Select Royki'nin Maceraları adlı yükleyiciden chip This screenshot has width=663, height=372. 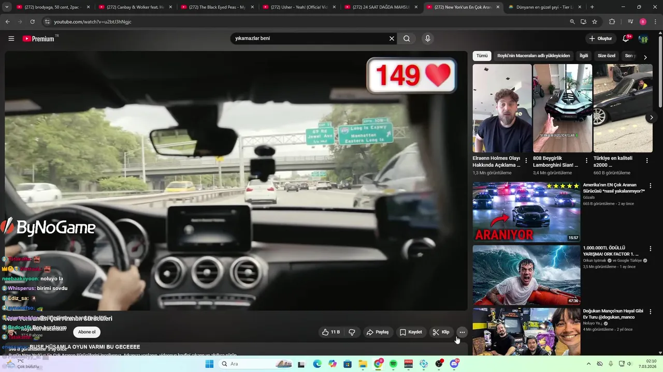coord(534,56)
